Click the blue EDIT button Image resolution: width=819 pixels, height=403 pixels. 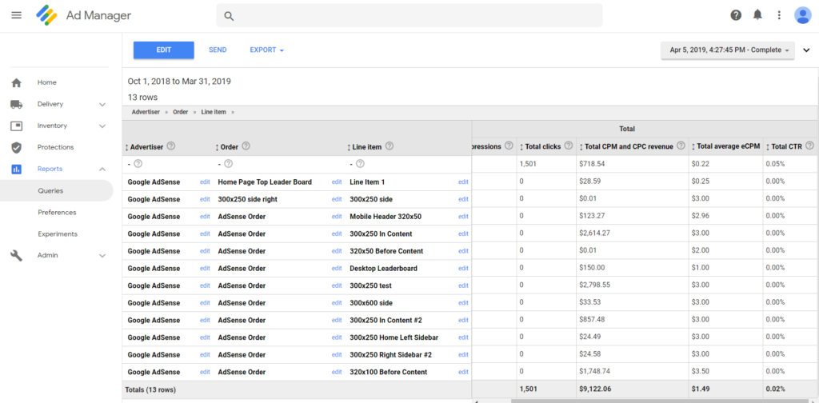(164, 50)
